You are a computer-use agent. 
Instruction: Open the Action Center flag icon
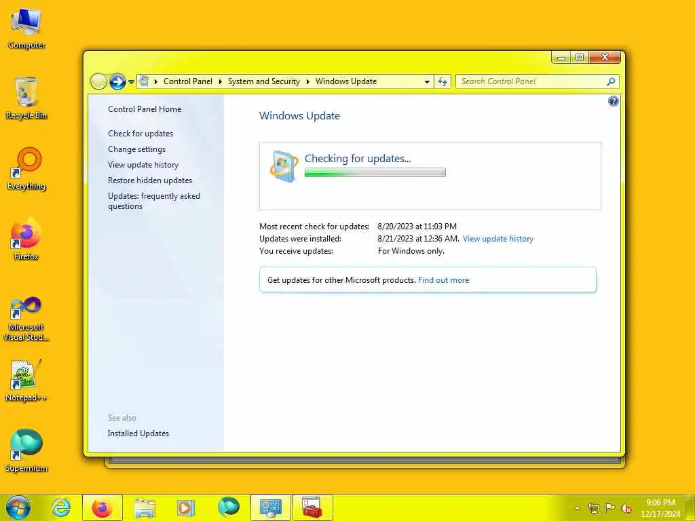(610, 508)
